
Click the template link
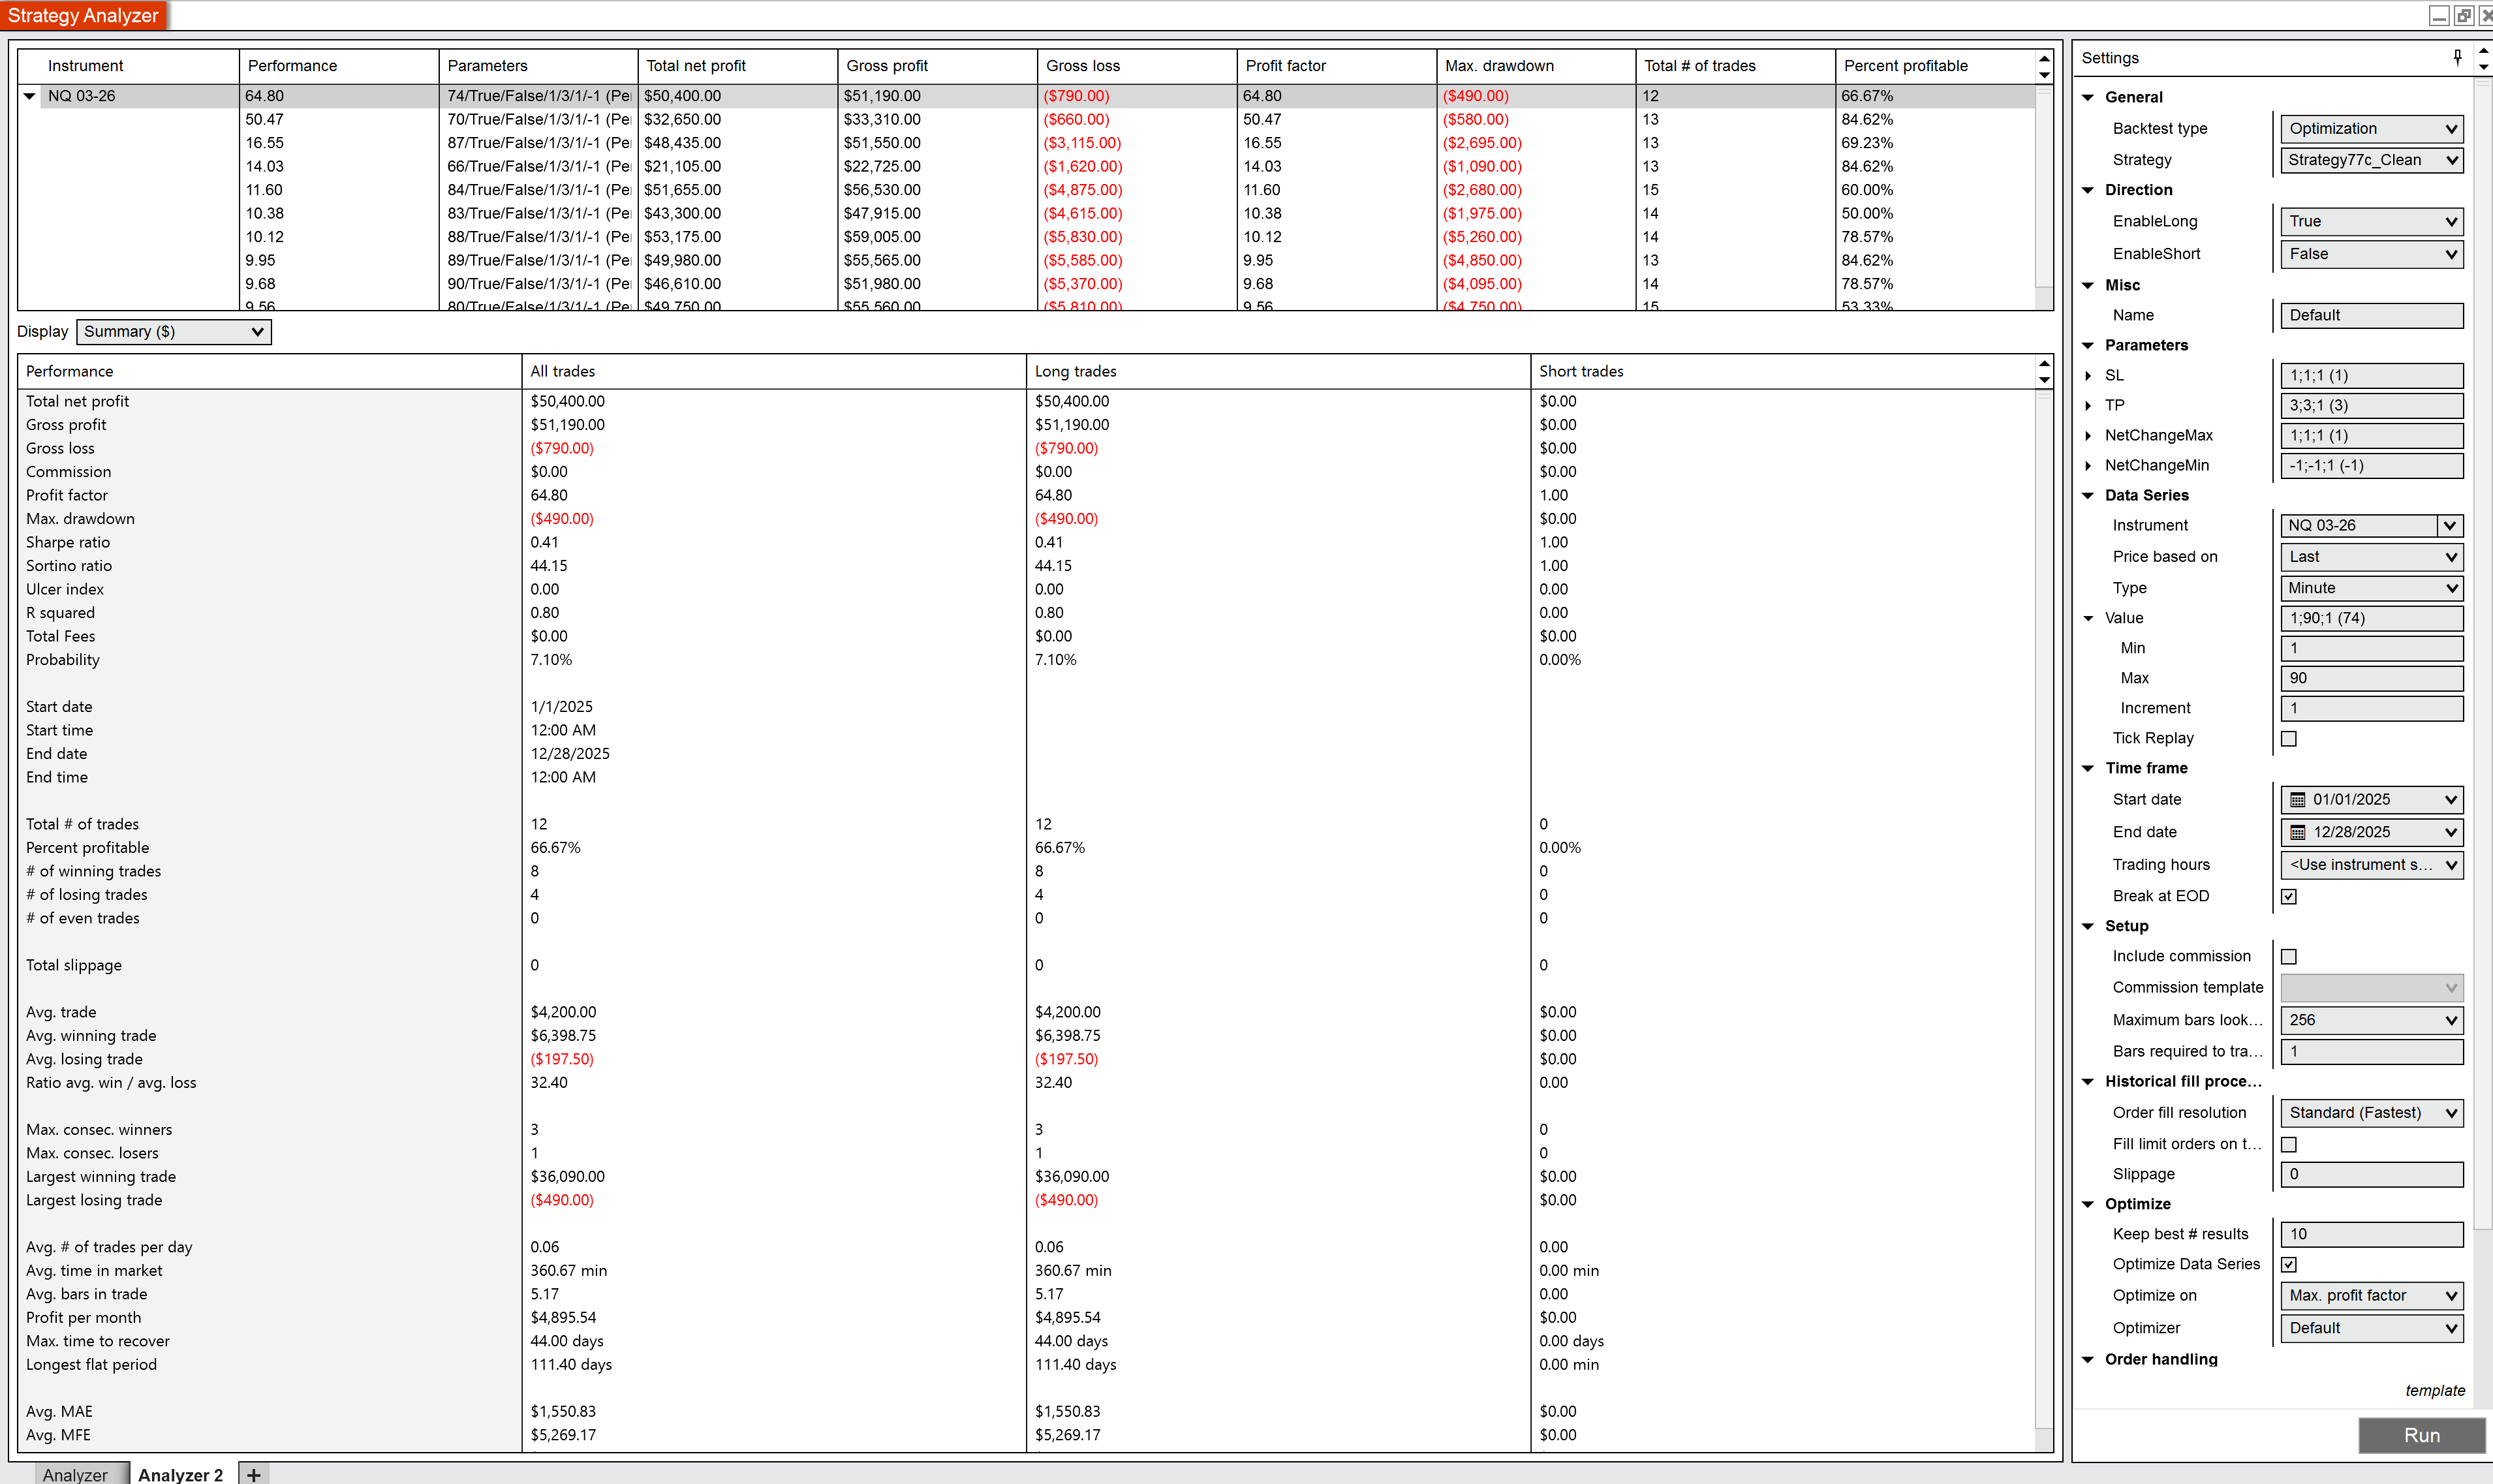point(2434,1391)
